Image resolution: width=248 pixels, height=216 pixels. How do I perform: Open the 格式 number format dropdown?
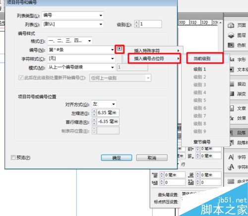[x=70, y=41]
